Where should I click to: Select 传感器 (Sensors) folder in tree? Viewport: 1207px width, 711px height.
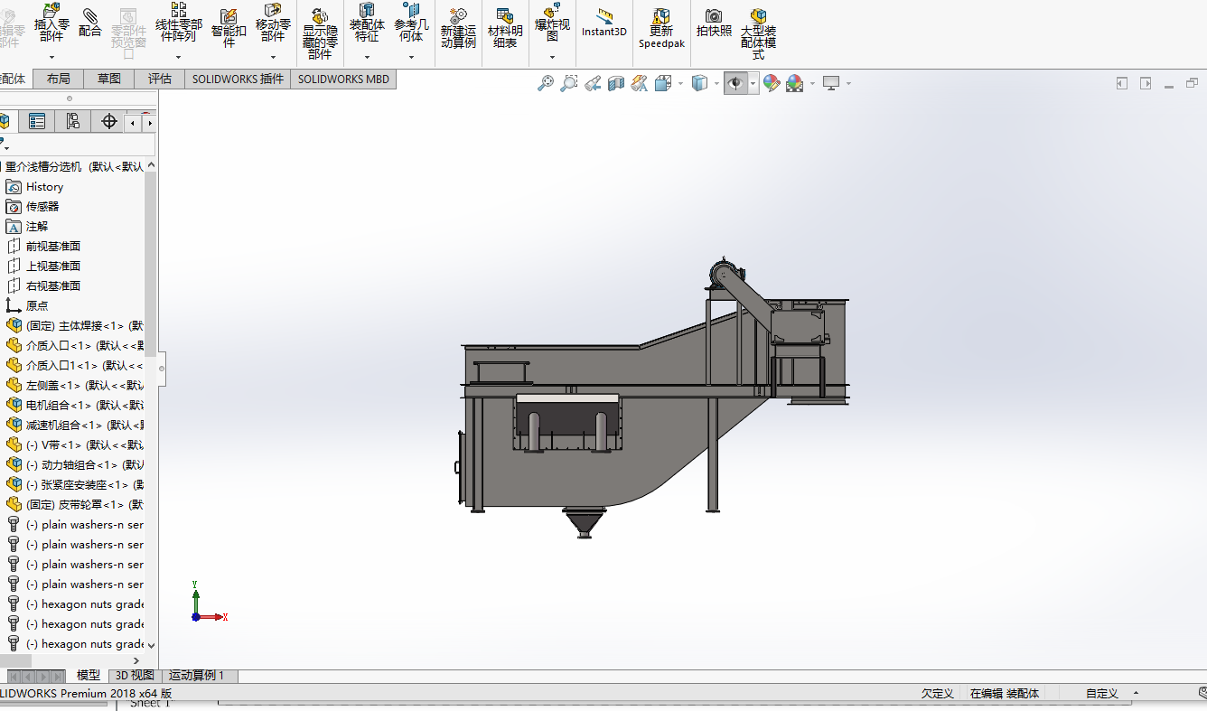pos(42,207)
